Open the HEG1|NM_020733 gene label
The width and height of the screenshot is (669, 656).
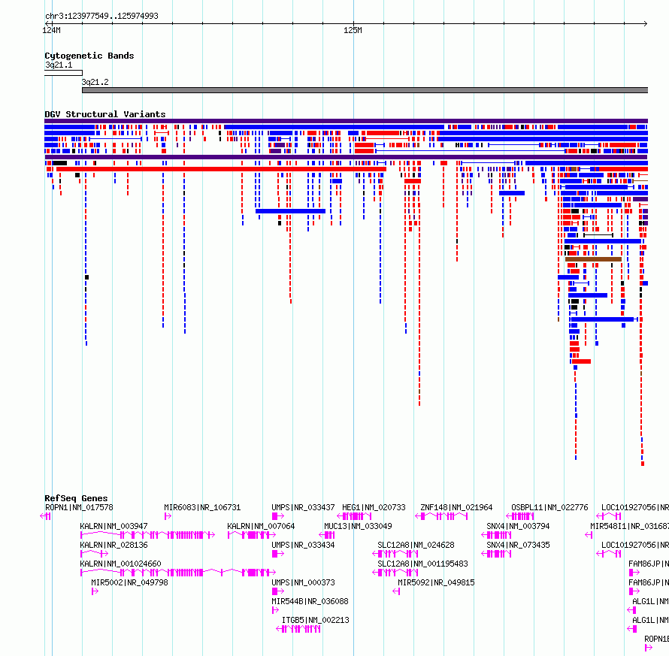(374, 507)
